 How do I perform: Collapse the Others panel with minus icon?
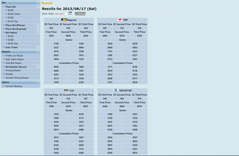coord(38,82)
